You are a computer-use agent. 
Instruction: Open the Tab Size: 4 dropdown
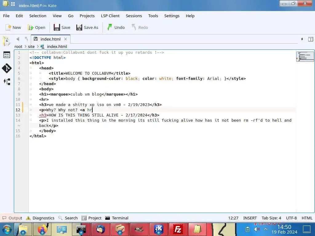[x=271, y=218]
